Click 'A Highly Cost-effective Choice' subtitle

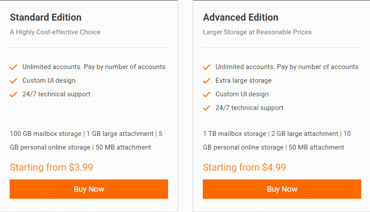(55, 32)
